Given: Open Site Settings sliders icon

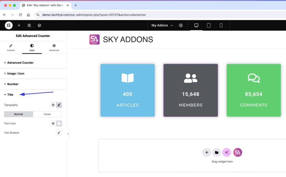Looking at the screenshot, I should point(29,25).
